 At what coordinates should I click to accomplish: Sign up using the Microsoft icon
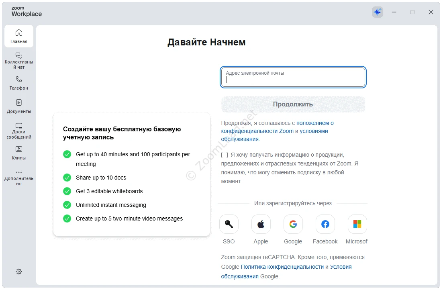coord(357,224)
